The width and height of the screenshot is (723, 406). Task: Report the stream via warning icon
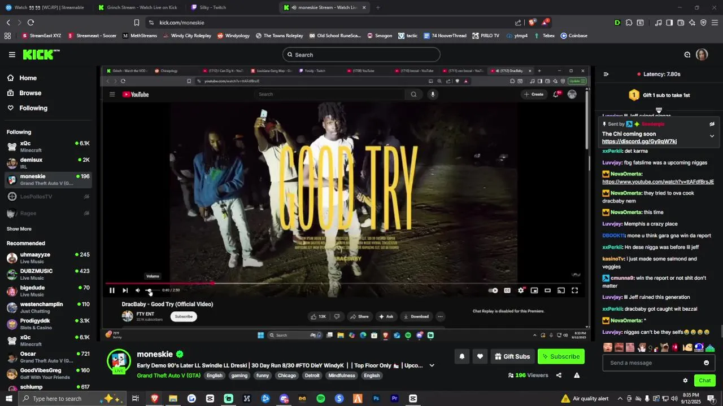click(577, 376)
